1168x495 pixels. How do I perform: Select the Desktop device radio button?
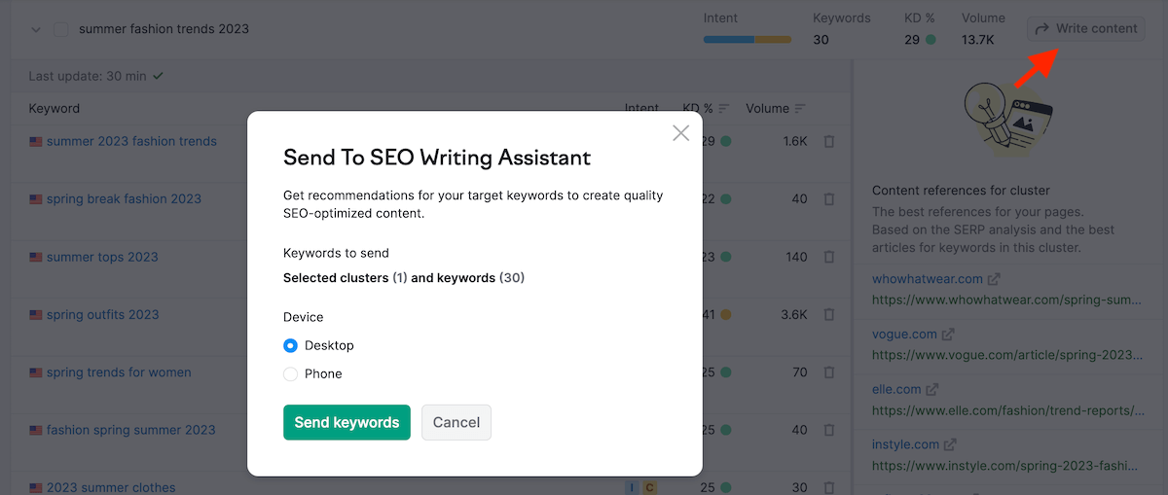(x=290, y=345)
